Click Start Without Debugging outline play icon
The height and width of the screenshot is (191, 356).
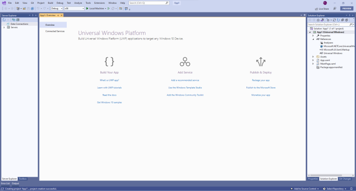(x=109, y=9)
